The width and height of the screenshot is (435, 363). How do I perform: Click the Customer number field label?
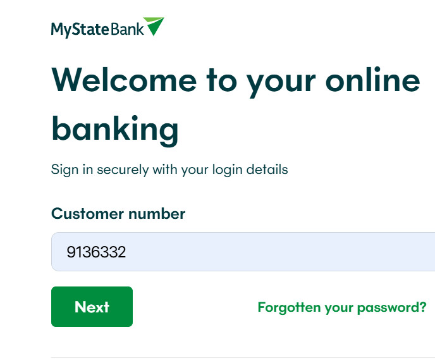(x=118, y=214)
